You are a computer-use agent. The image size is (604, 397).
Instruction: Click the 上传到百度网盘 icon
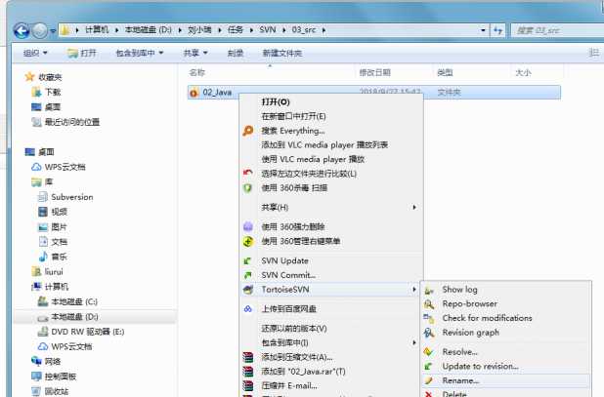248,309
